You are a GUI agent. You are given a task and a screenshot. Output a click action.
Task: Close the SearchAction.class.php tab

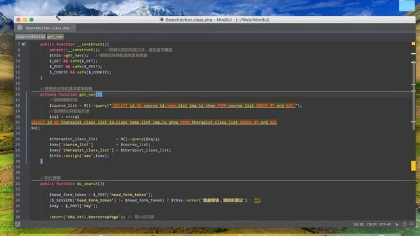pyautogui.click(x=73, y=28)
